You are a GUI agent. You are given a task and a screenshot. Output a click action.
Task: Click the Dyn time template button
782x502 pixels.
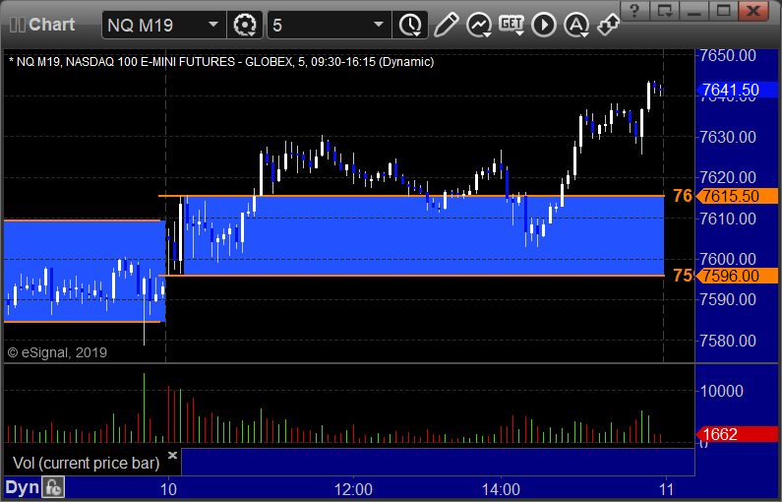(22, 487)
